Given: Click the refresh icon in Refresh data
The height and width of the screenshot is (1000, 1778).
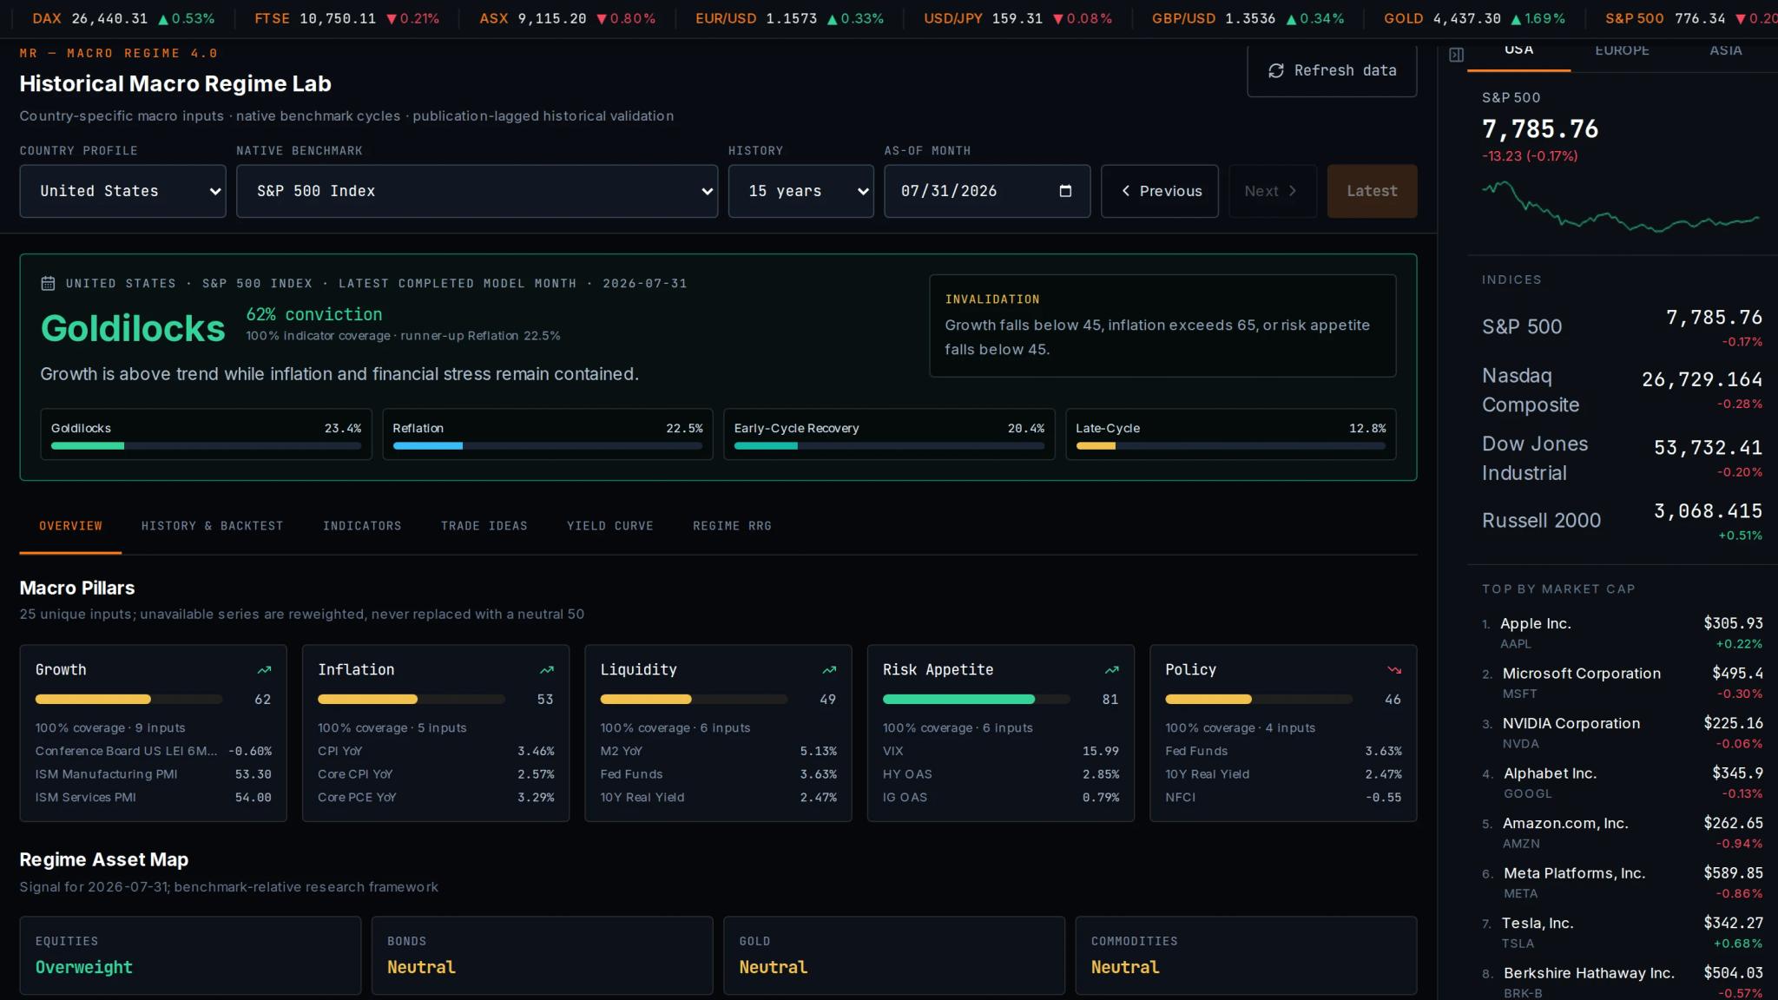Looking at the screenshot, I should [x=1275, y=70].
